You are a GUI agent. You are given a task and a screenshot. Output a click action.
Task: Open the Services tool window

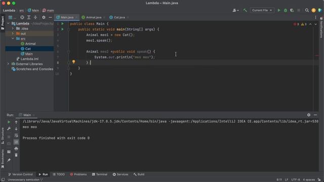click(x=120, y=174)
